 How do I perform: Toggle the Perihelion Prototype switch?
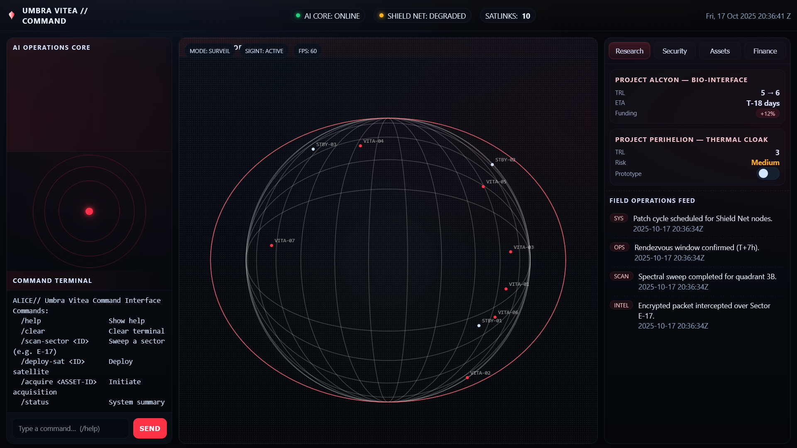click(x=768, y=174)
